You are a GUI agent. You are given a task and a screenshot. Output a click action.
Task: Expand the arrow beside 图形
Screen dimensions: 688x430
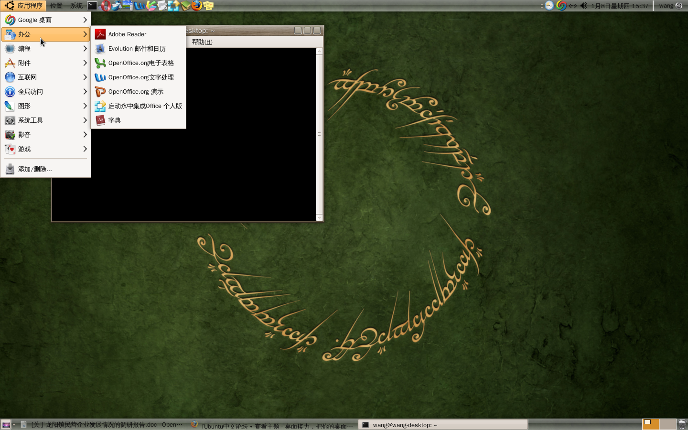[x=85, y=106]
